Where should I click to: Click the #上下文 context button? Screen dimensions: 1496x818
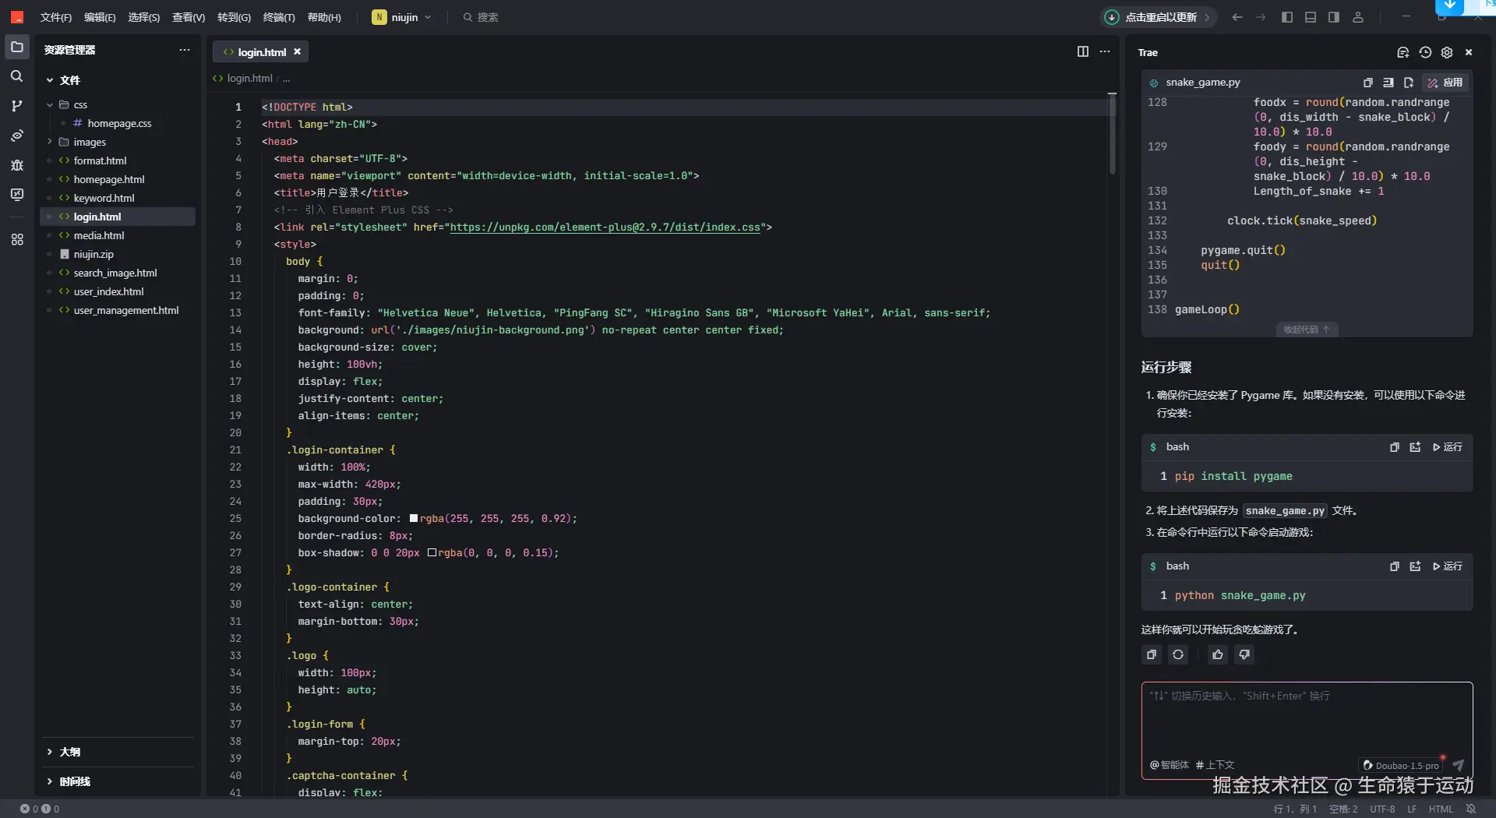[x=1215, y=765]
